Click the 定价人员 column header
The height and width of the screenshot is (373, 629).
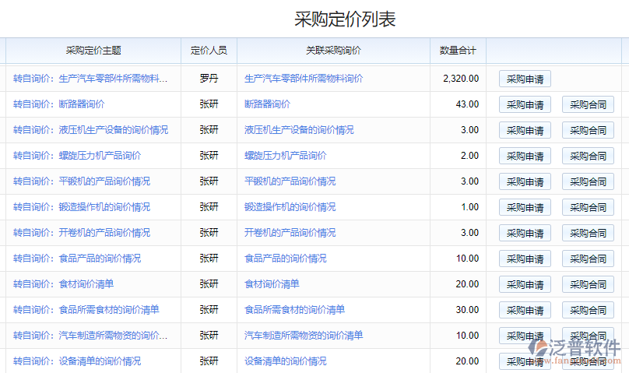[209, 51]
